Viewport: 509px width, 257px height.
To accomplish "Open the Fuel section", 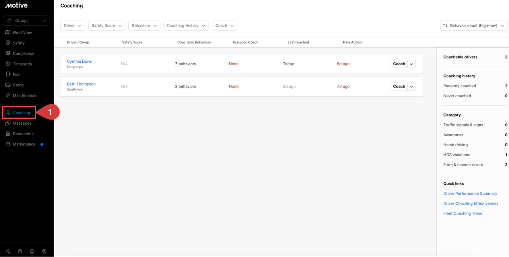I will [16, 74].
